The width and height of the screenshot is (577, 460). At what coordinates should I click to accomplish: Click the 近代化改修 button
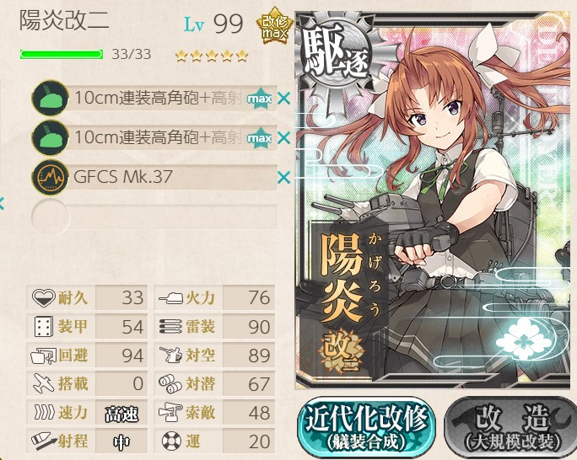pyautogui.click(x=366, y=427)
